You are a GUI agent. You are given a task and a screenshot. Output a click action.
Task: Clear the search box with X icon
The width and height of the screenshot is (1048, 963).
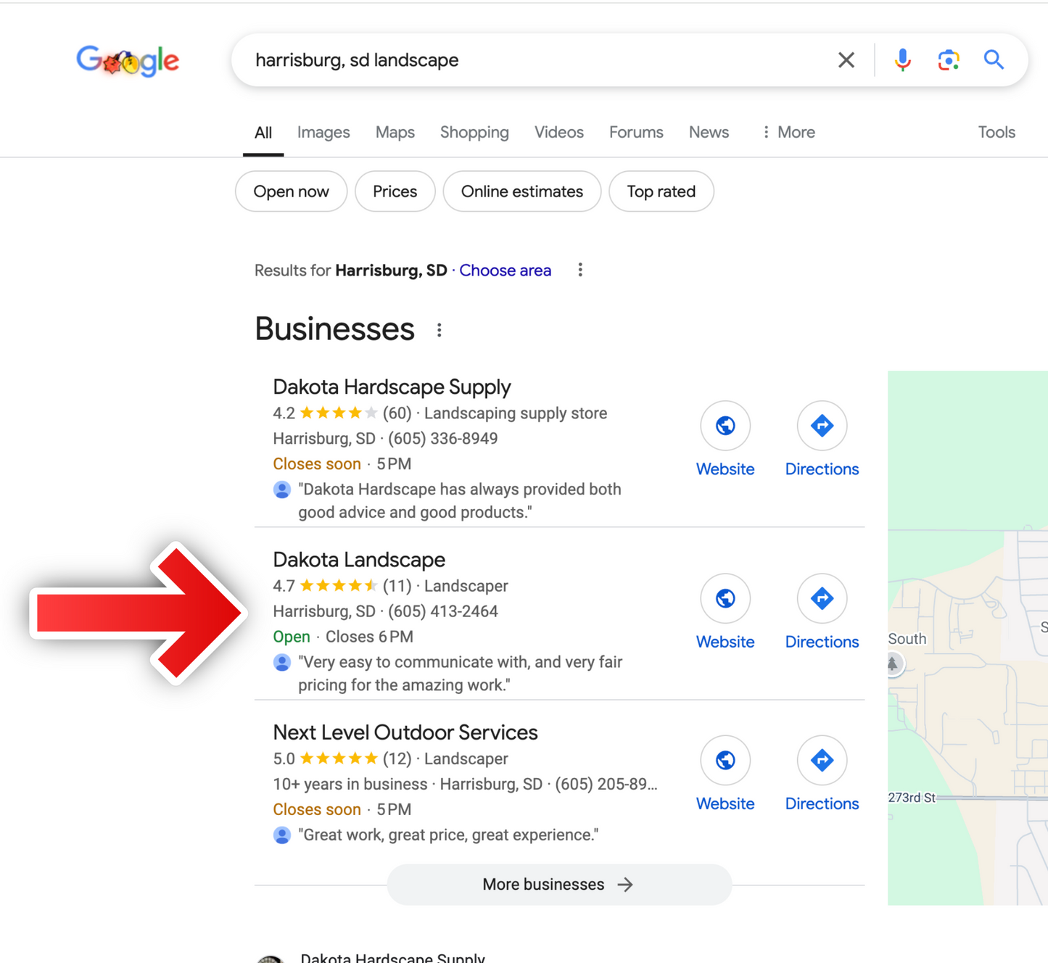pyautogui.click(x=846, y=60)
